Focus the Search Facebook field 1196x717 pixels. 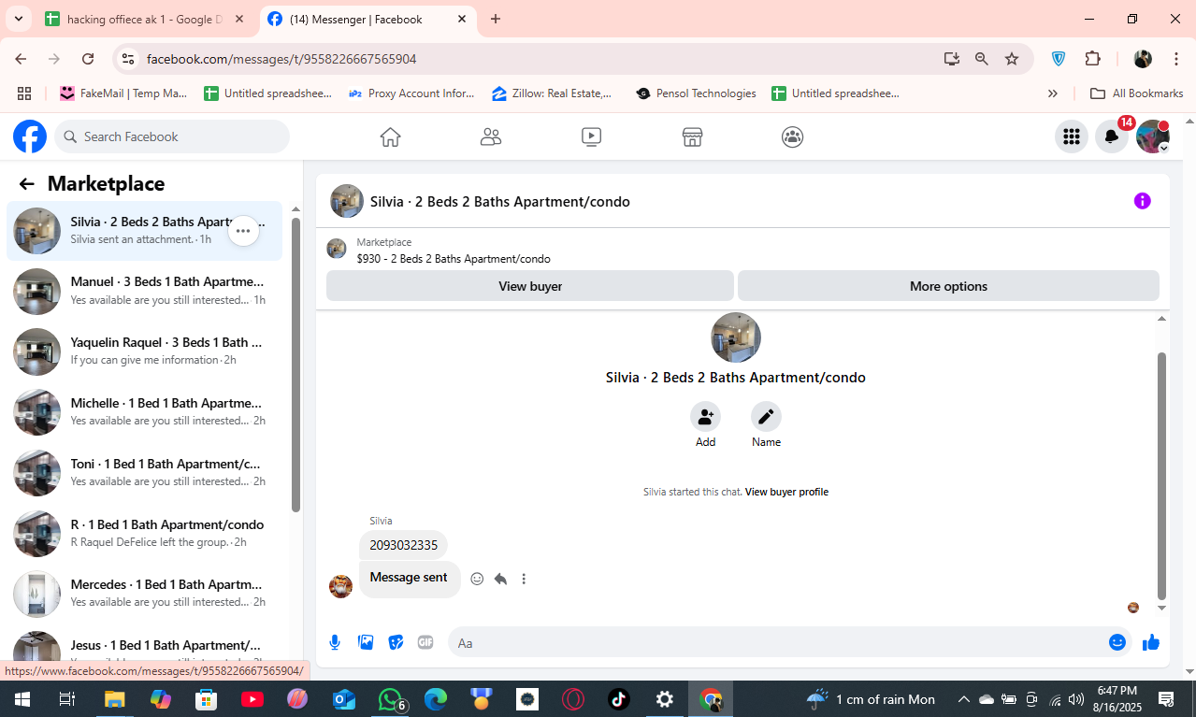pyautogui.click(x=172, y=136)
